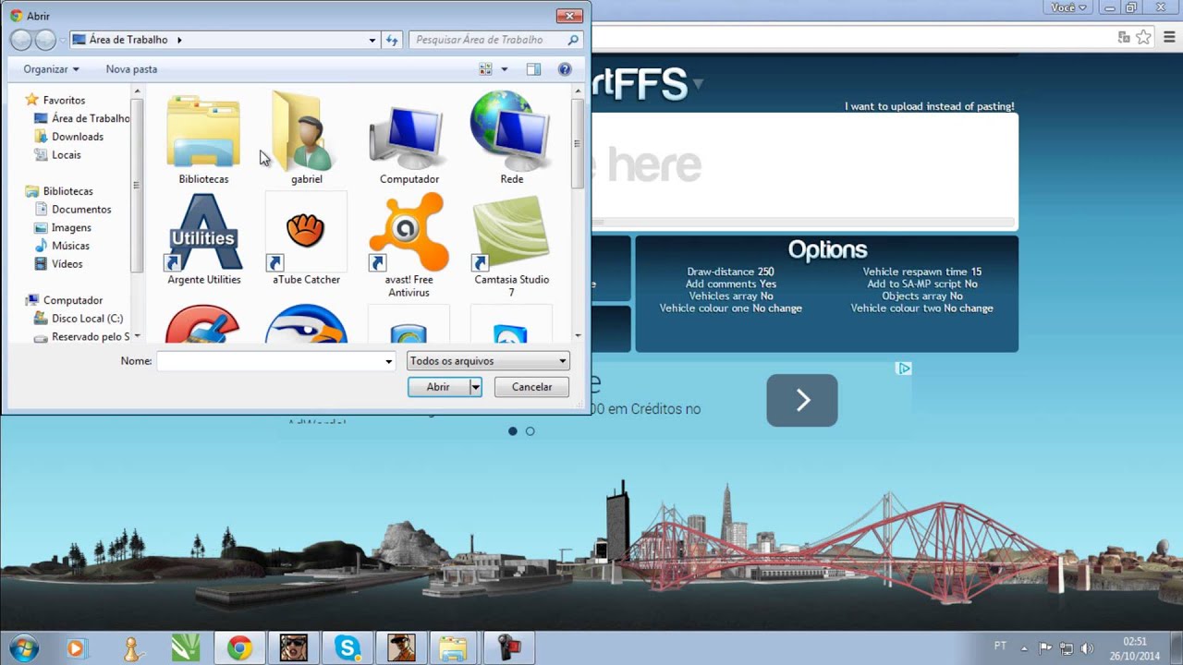Click Draw-distance 250 option
The image size is (1183, 665).
point(730,272)
